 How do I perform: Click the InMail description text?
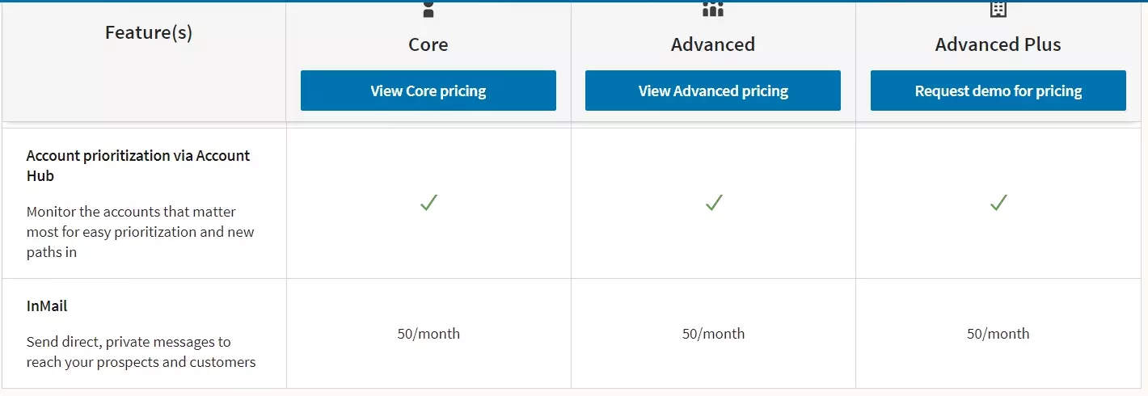click(141, 352)
